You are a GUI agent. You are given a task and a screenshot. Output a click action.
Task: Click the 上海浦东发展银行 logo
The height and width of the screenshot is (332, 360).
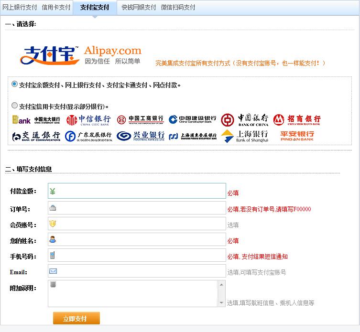click(x=192, y=136)
